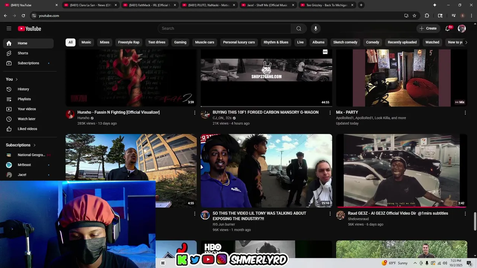The width and height of the screenshot is (477, 268).
Task: Open BUYING THIS 10F1 FORGED CARBON video title
Action: click(x=265, y=112)
